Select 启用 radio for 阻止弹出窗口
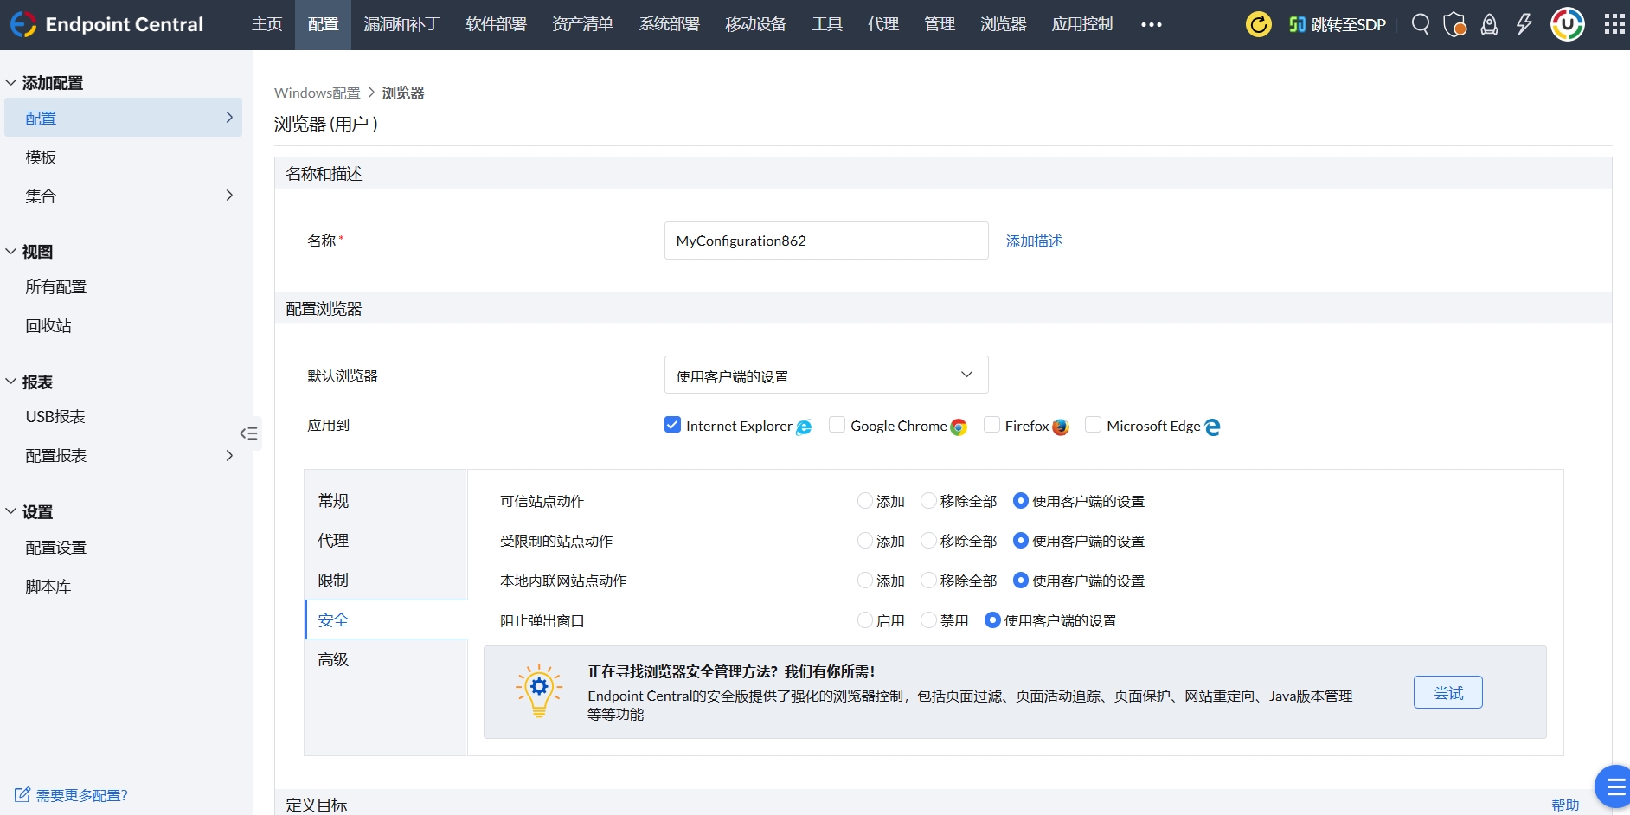 click(864, 620)
